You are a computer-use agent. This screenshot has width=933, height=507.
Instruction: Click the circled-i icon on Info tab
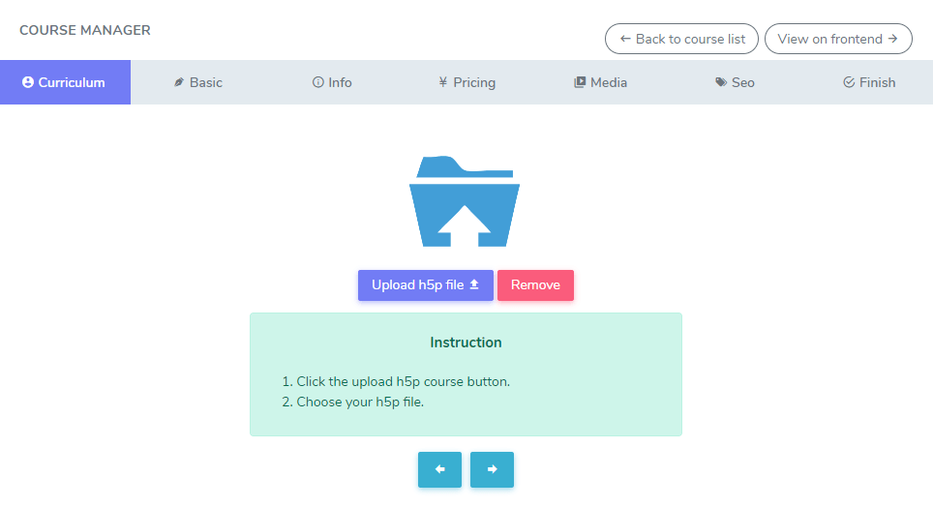tap(317, 82)
